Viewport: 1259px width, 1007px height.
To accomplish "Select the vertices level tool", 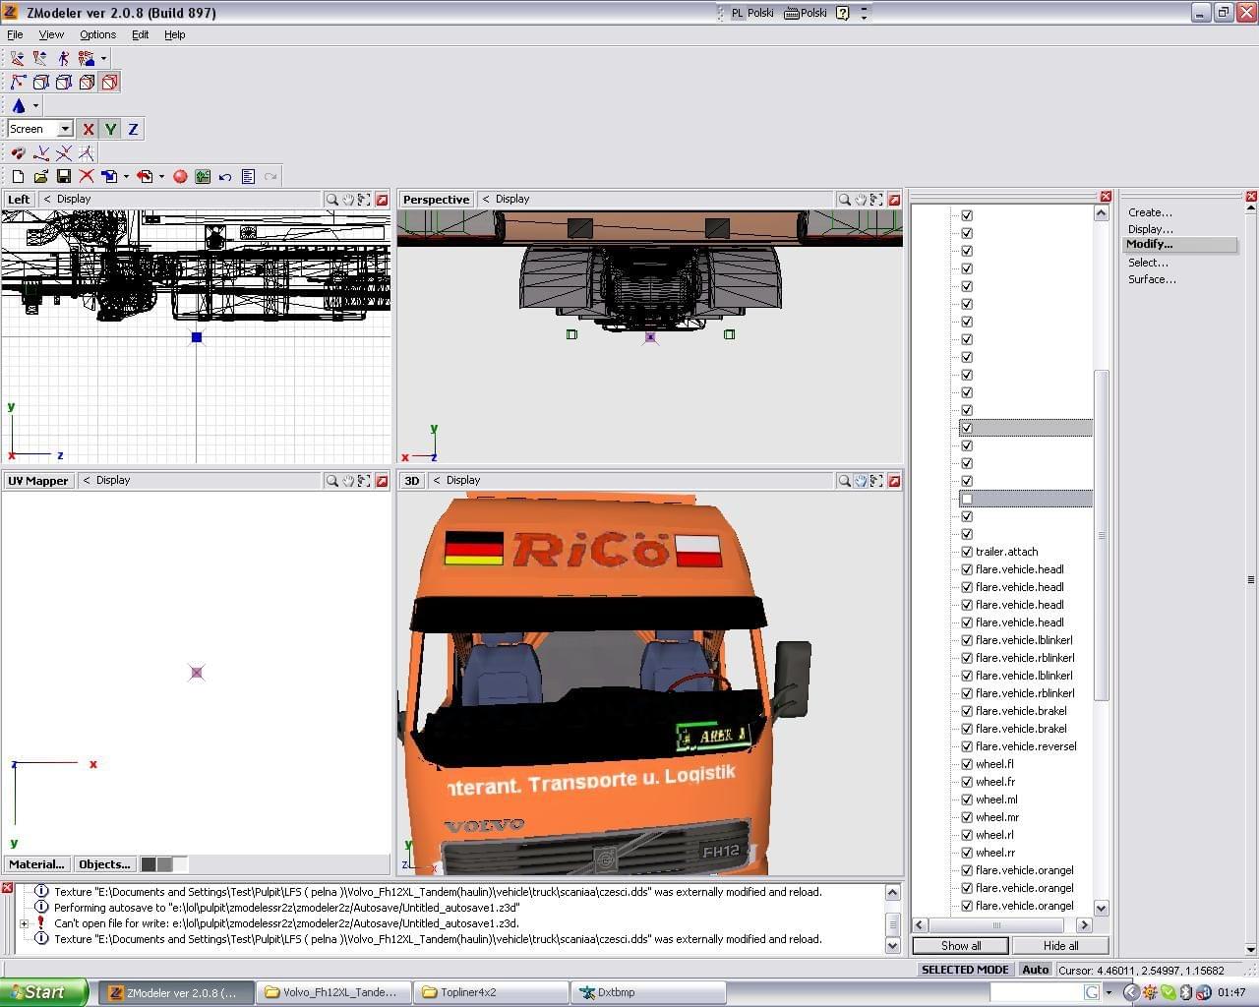I will coord(18,83).
